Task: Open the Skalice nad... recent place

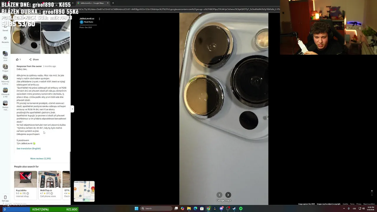Action: [x=5, y=106]
